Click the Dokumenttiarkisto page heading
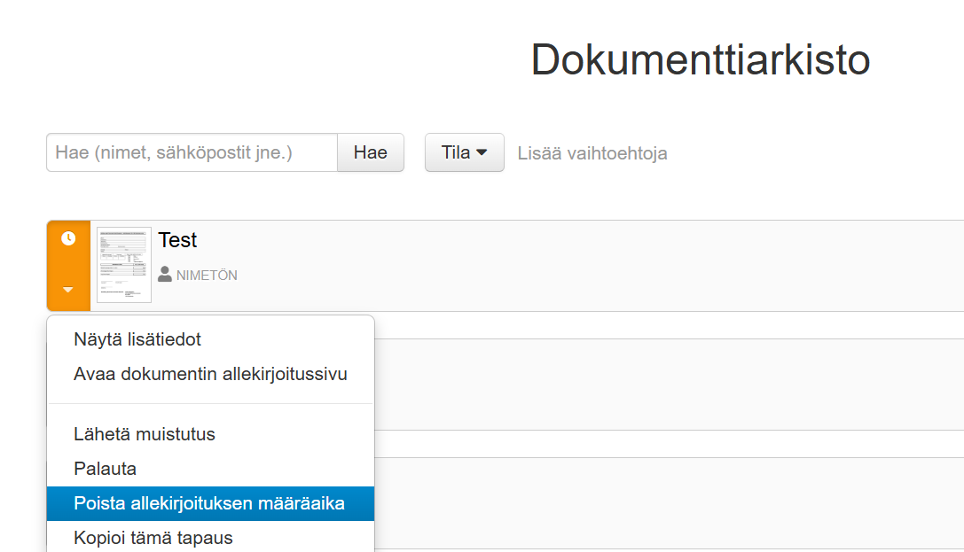This screenshot has width=964, height=552. pyautogui.click(x=701, y=60)
